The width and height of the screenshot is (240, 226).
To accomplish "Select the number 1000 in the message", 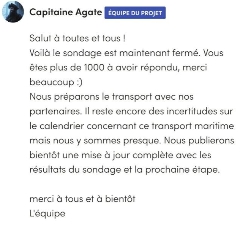I will tap(91, 67).
